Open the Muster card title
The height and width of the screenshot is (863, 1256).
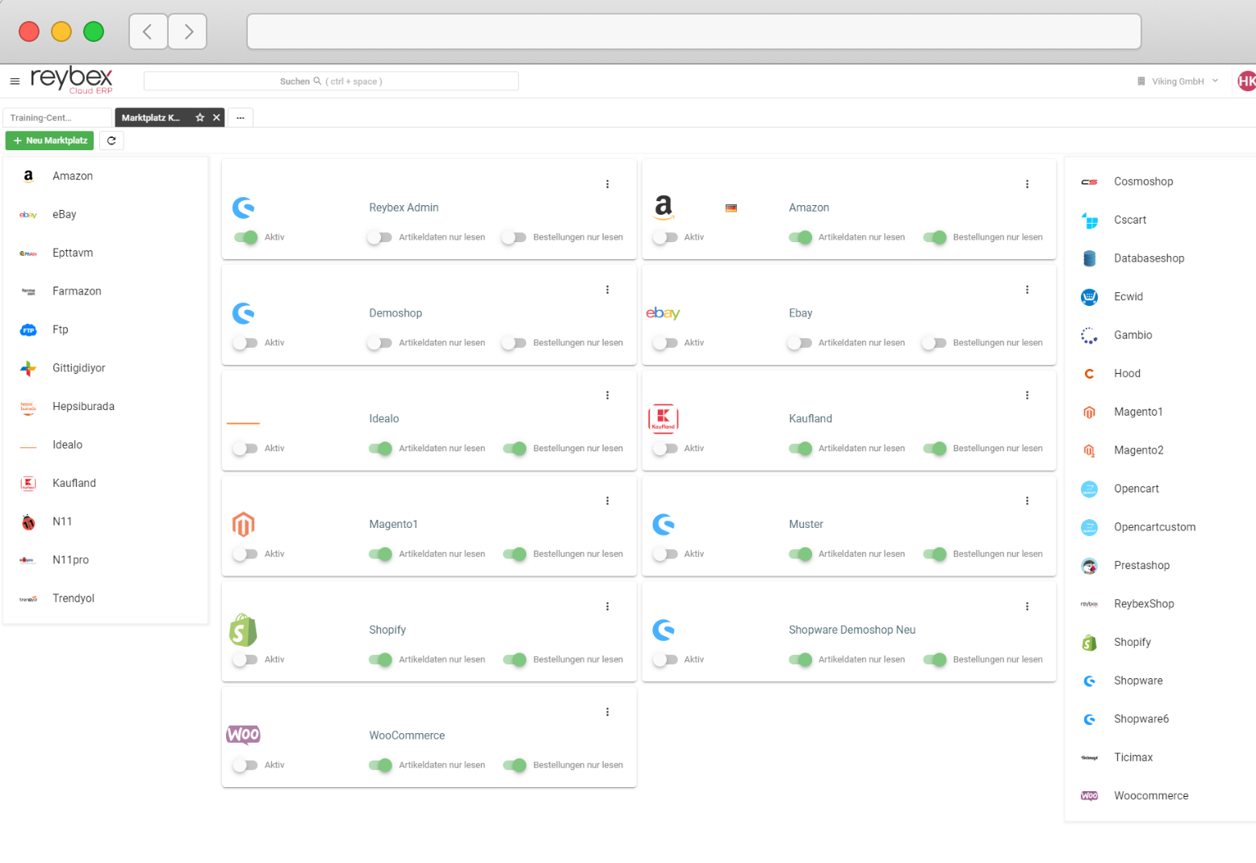click(806, 525)
